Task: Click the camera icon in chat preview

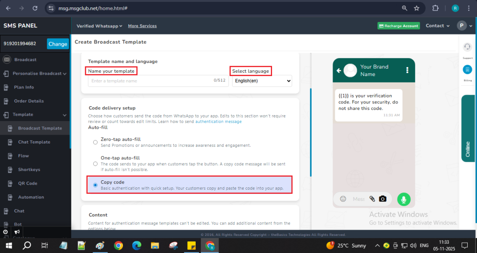Action: click(x=383, y=199)
